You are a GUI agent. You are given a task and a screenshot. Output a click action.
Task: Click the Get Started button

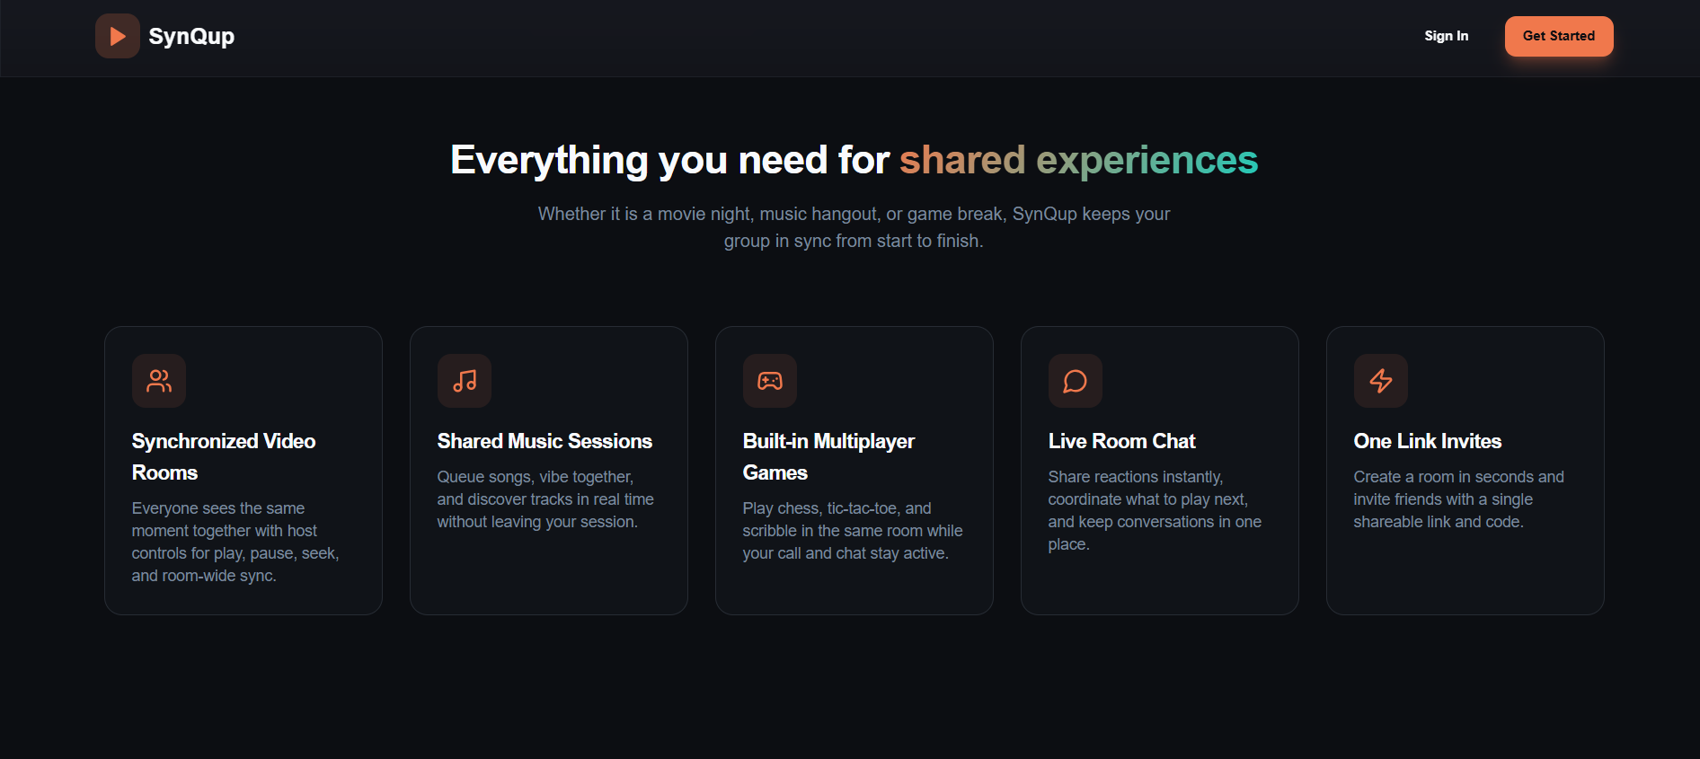1559,36
